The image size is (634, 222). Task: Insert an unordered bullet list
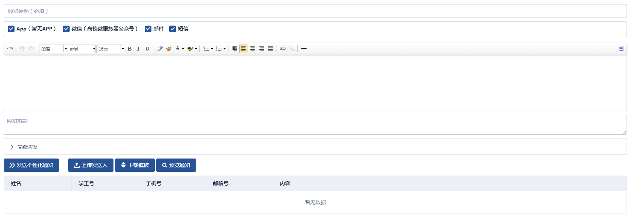click(219, 49)
